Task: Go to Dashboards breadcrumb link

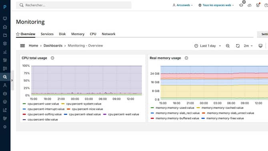Action: (53, 46)
